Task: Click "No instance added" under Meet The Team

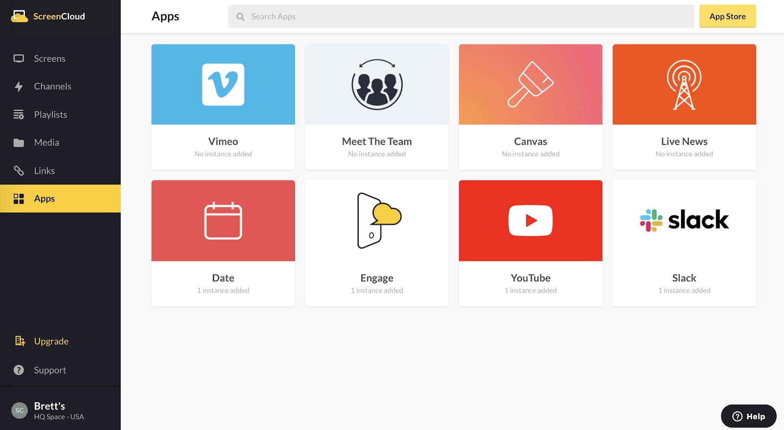Action: click(x=377, y=154)
